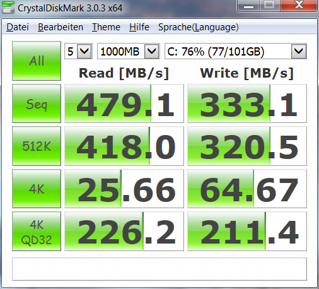The image size is (319, 289).
Task: Open the Datei menu
Action: 18,27
